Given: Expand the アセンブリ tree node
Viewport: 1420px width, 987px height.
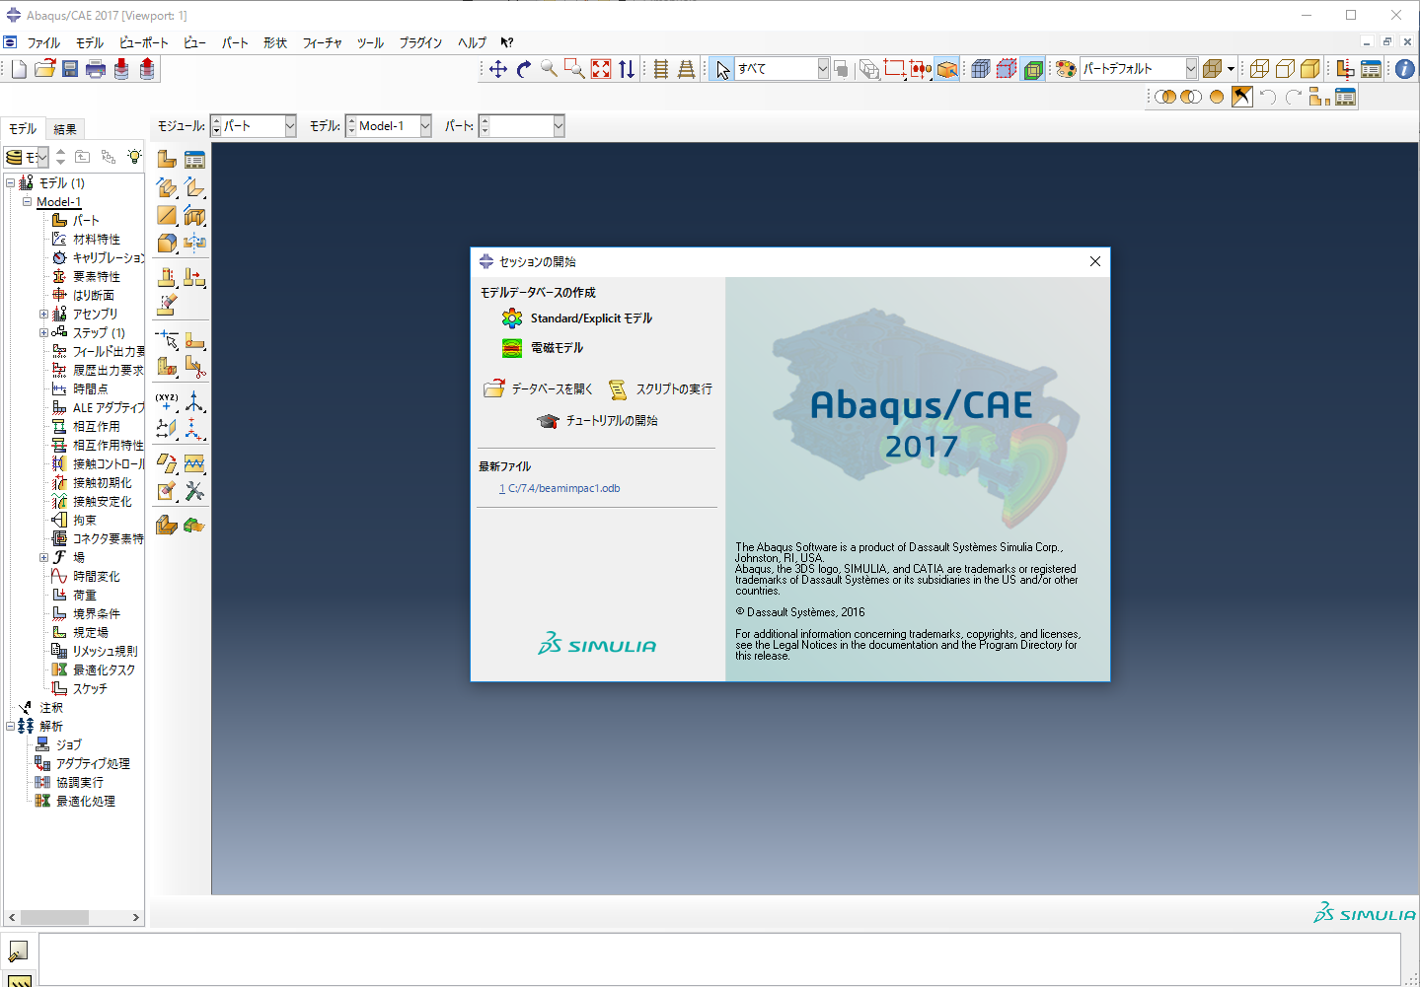Looking at the screenshot, I should point(43,315).
